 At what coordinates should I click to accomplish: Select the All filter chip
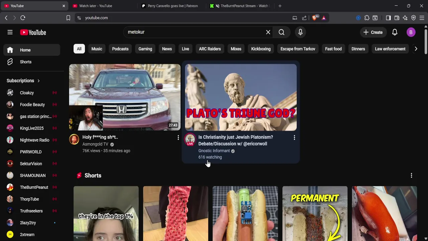[79, 49]
